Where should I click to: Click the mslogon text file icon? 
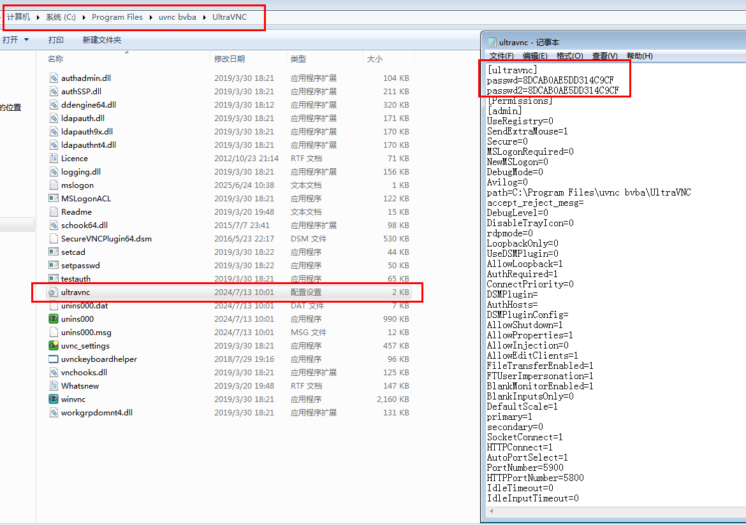click(54, 185)
